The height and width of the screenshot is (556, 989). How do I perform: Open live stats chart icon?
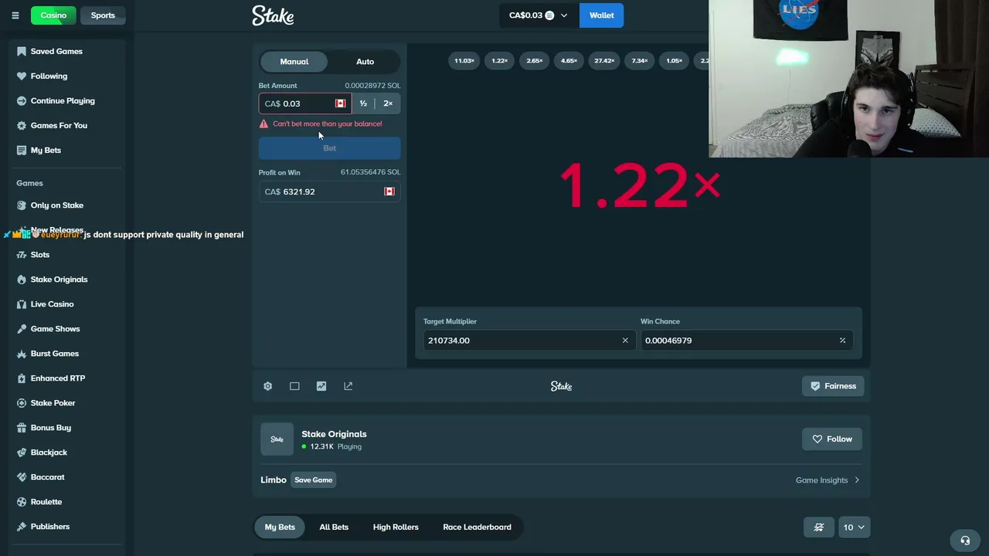[x=321, y=386]
